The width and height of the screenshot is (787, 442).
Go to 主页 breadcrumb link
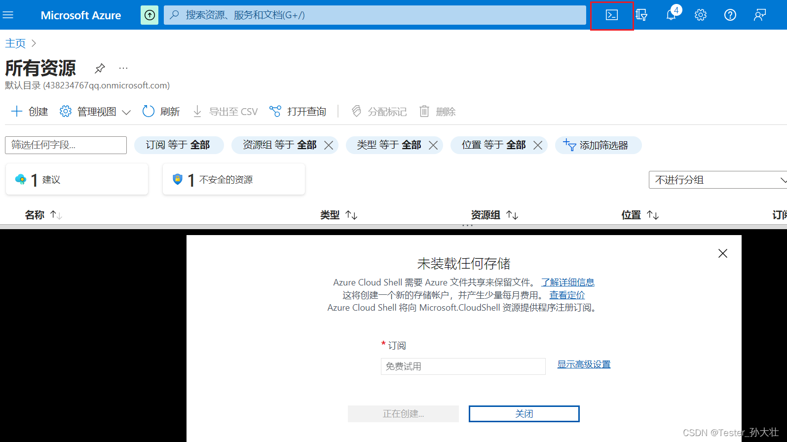15,43
